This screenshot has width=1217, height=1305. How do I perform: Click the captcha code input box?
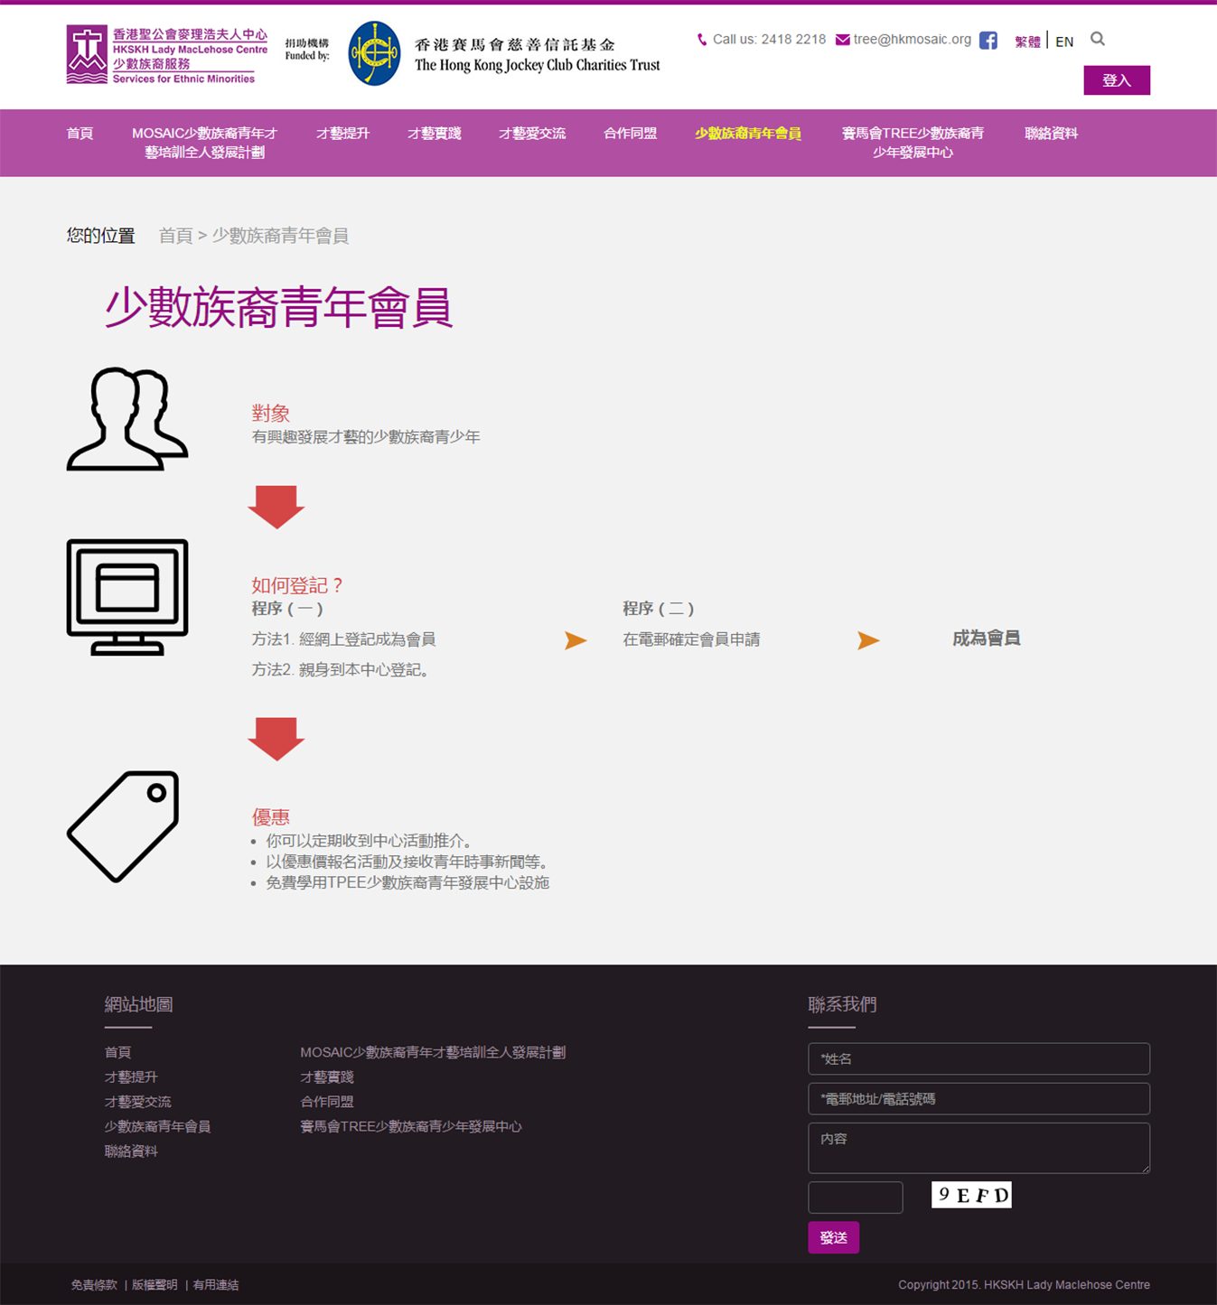point(855,1197)
